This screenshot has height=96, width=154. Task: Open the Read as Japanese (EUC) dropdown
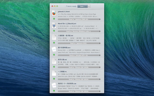79,43
